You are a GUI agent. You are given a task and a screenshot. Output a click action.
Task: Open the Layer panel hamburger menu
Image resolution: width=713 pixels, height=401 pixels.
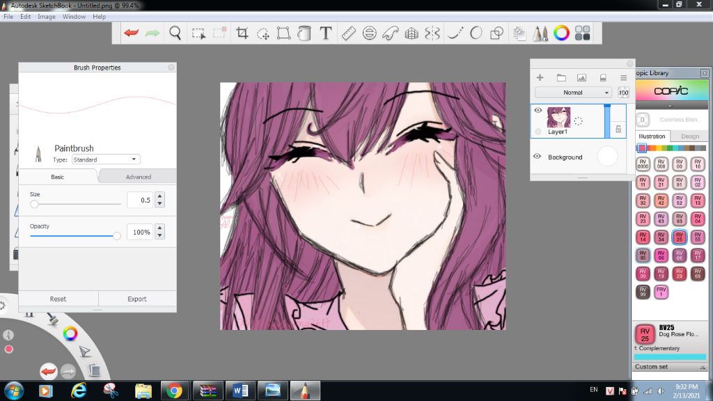pos(623,78)
